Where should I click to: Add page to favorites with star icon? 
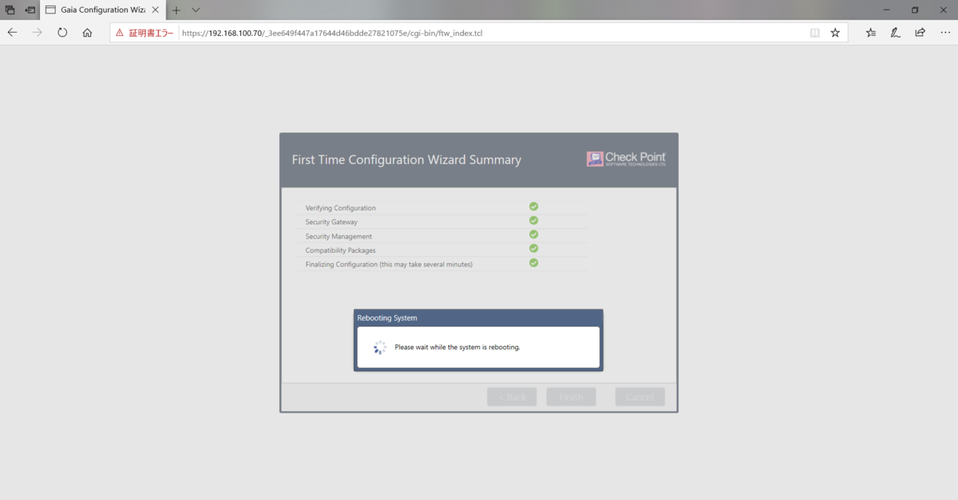tap(835, 33)
